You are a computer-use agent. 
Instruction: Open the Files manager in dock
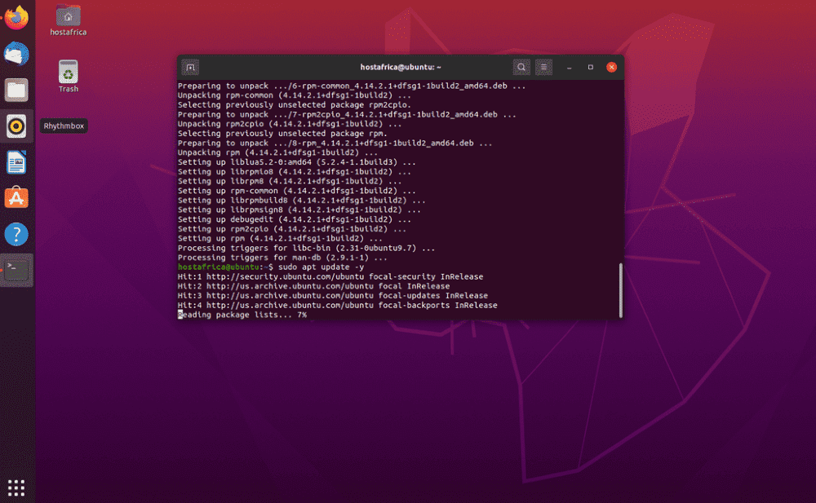16,90
